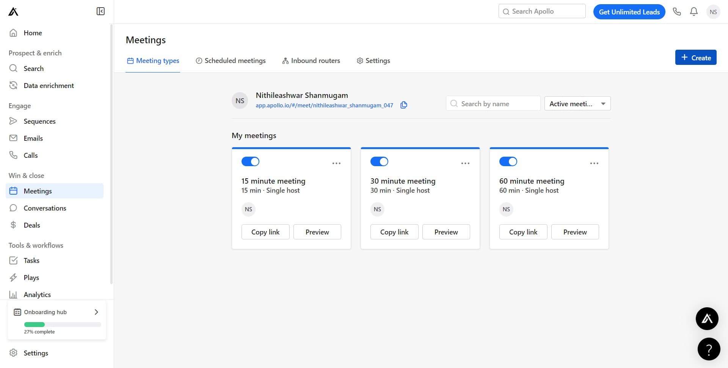This screenshot has width=728, height=368.
Task: Open the NS account menu
Action: click(713, 12)
